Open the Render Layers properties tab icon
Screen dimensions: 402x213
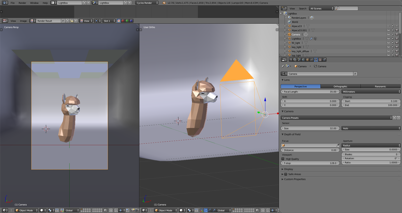pyautogui.click(x=295, y=60)
